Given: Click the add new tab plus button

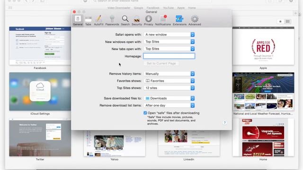Looking at the screenshot, I should pos(295,13).
